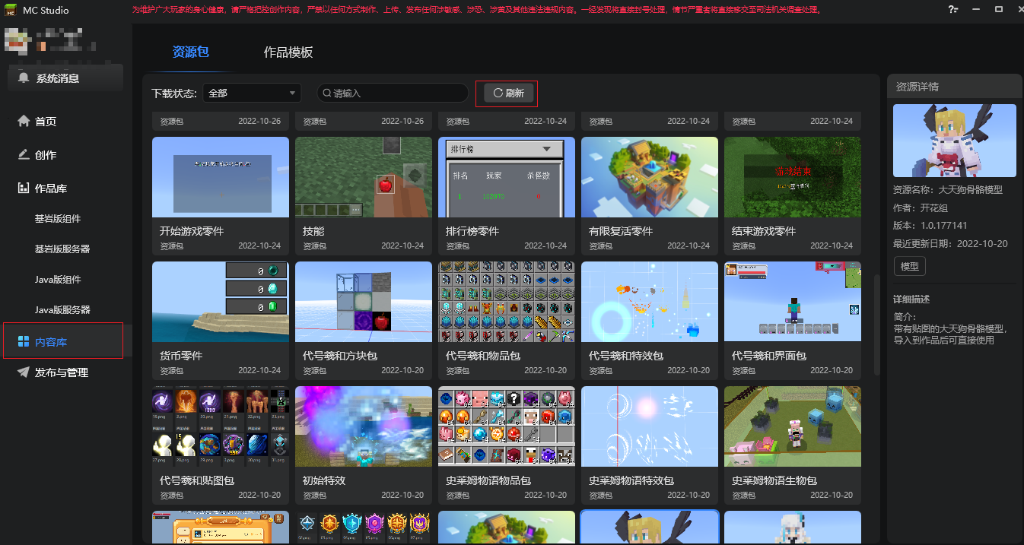Click the 初始特效 title text
The image size is (1024, 545).
pyautogui.click(x=324, y=480)
